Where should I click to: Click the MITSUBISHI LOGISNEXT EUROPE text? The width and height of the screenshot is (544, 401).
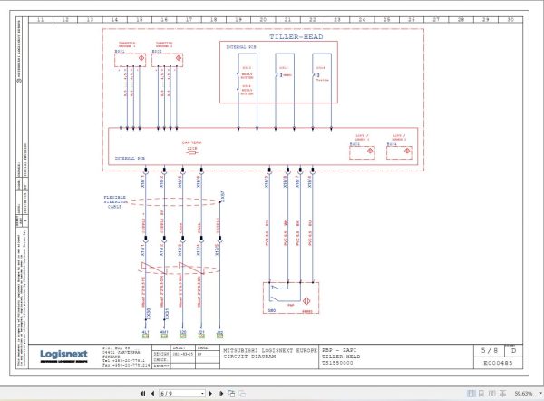click(270, 351)
